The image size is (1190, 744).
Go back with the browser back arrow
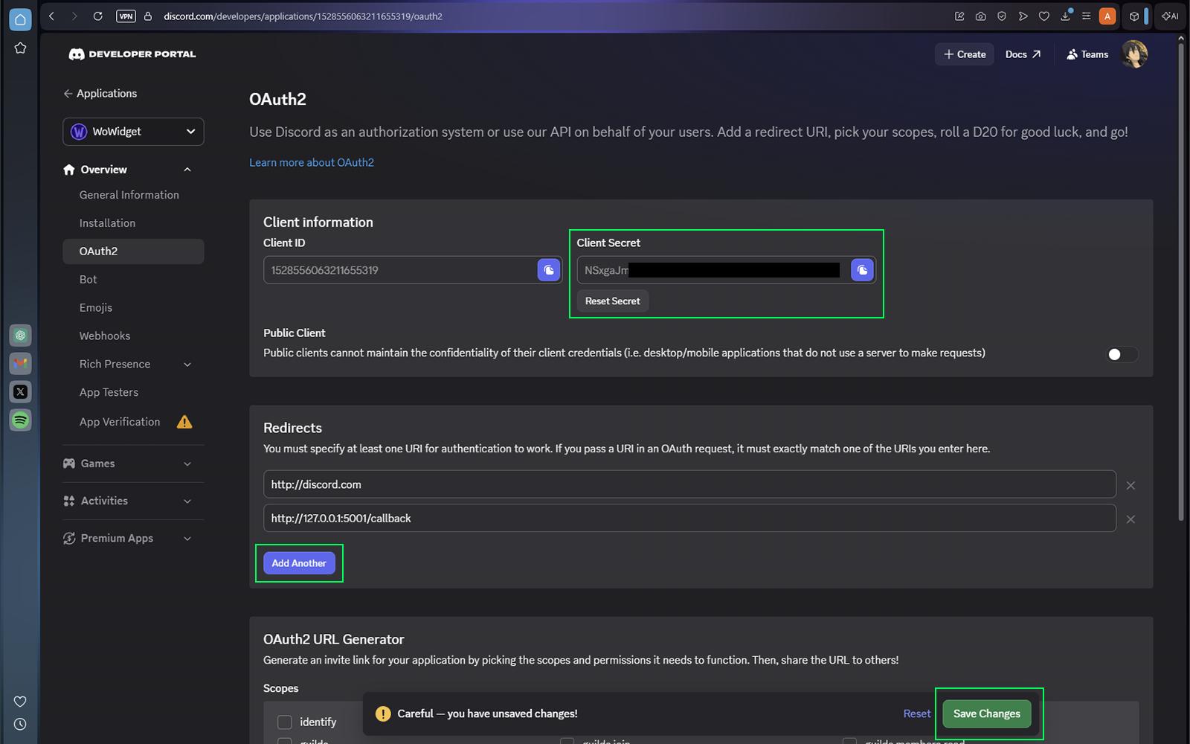pos(51,16)
